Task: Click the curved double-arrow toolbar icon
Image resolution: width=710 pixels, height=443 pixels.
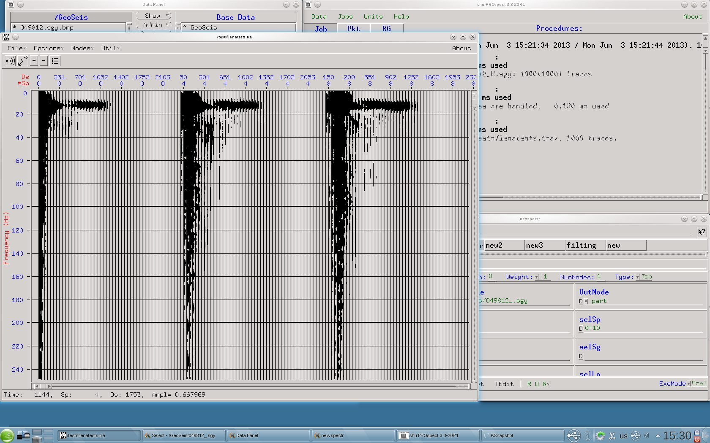Action: (23, 61)
